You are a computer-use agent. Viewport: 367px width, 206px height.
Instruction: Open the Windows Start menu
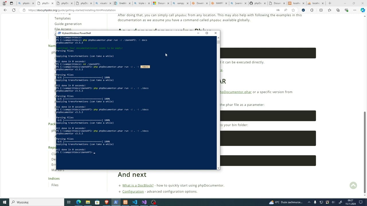(x=4, y=202)
